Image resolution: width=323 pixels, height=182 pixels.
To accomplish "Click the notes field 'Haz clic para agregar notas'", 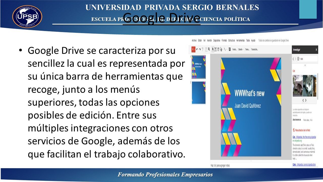I will click(x=220, y=166).
